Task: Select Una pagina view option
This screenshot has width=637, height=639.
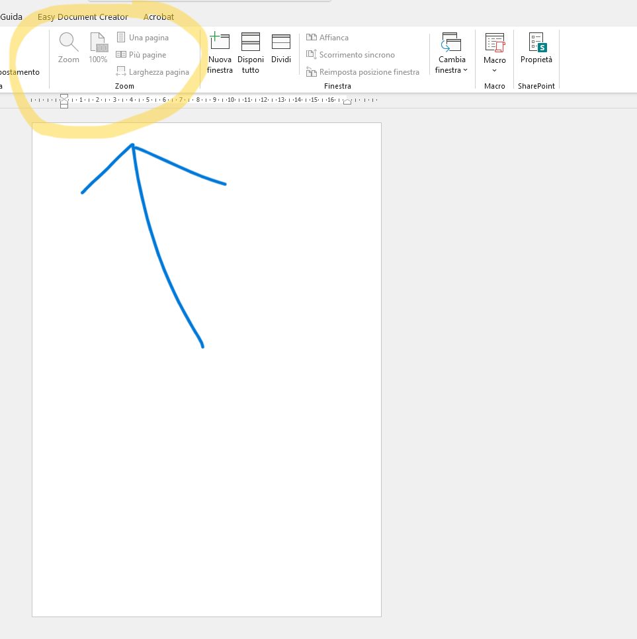Action: click(143, 38)
